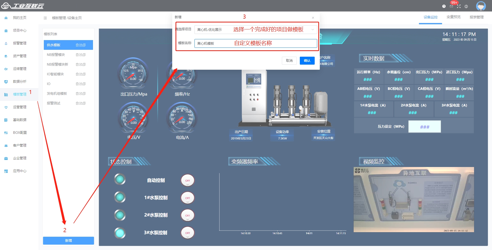Toggle fullscreen with the expand arrows icon
Viewport: 492px width, 250px height.
pos(459,6)
